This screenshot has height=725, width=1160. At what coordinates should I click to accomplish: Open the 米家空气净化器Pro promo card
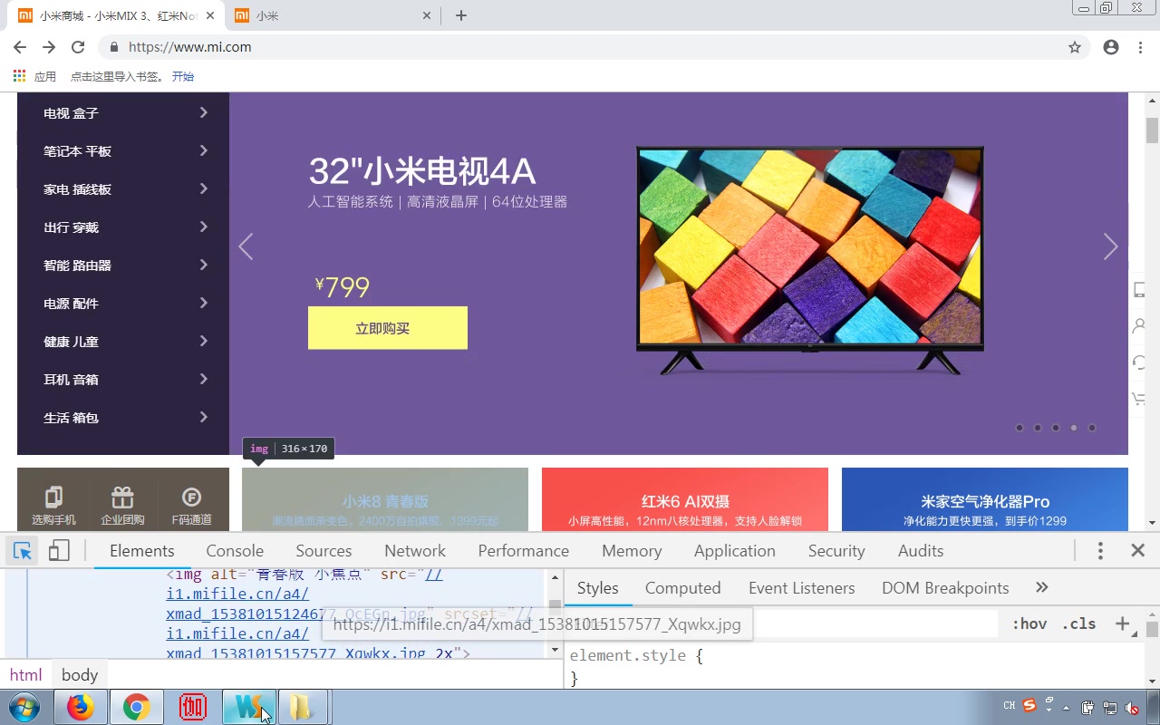pyautogui.click(x=985, y=499)
